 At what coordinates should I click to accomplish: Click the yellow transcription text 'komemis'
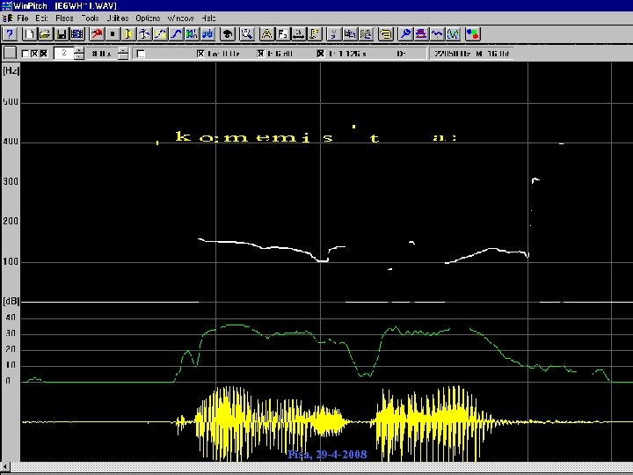254,137
